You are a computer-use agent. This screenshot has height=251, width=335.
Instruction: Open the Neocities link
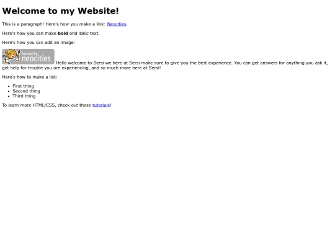pos(117,24)
